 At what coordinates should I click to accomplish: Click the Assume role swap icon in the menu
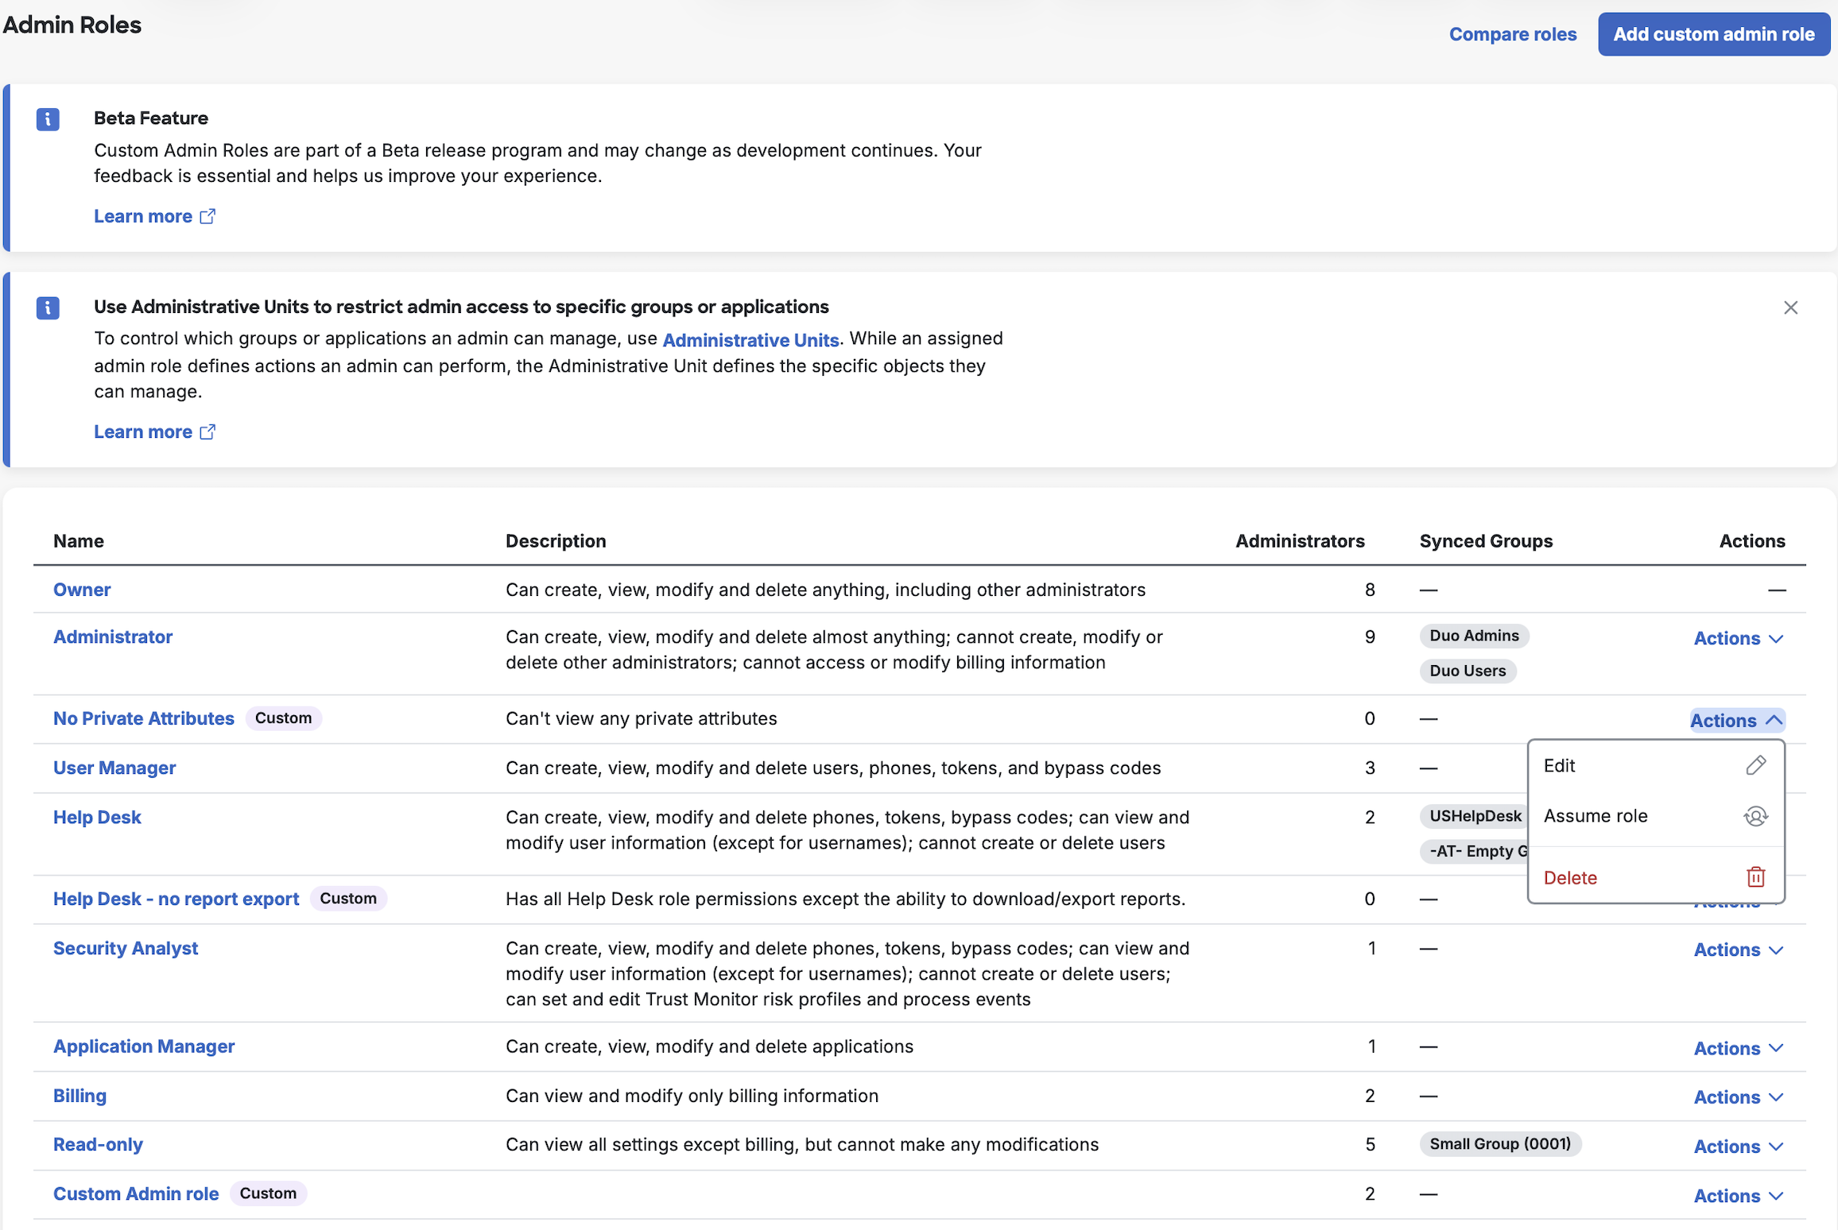(1755, 815)
